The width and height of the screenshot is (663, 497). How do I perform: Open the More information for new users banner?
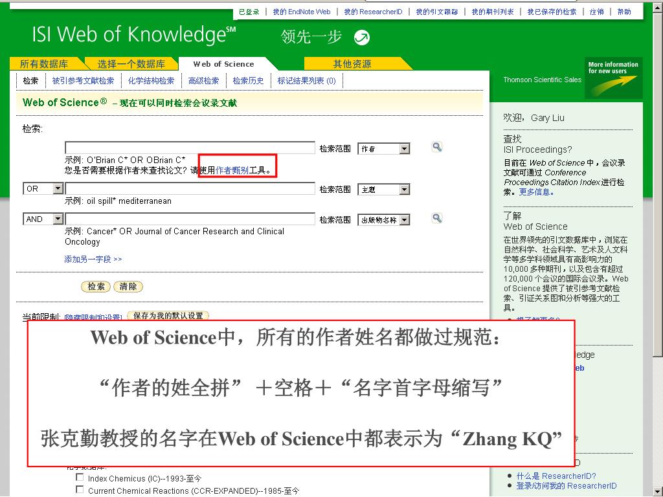click(614, 78)
